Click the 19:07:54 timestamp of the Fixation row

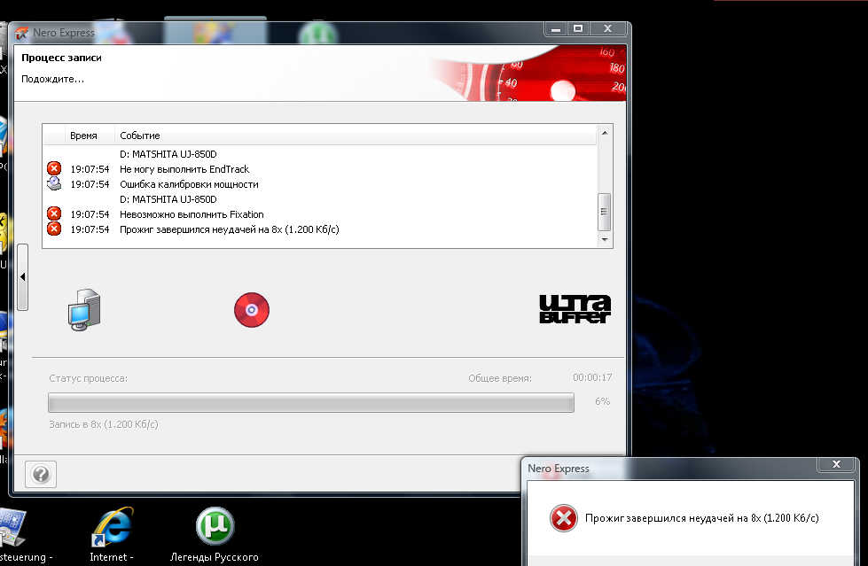[90, 214]
